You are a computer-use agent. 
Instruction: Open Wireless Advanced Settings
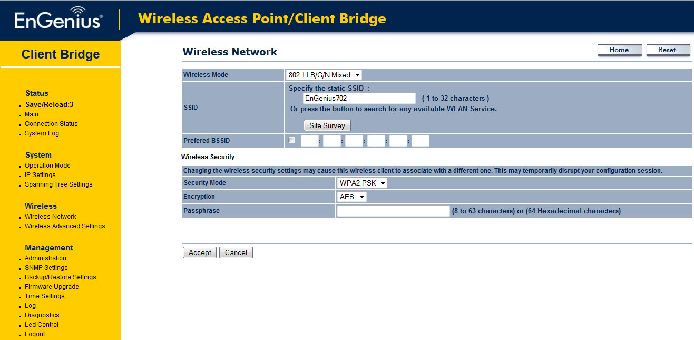click(65, 226)
